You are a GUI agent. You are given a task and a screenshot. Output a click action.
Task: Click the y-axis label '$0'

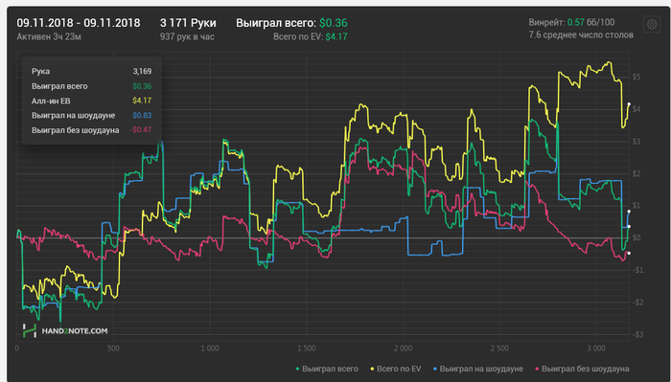point(636,238)
